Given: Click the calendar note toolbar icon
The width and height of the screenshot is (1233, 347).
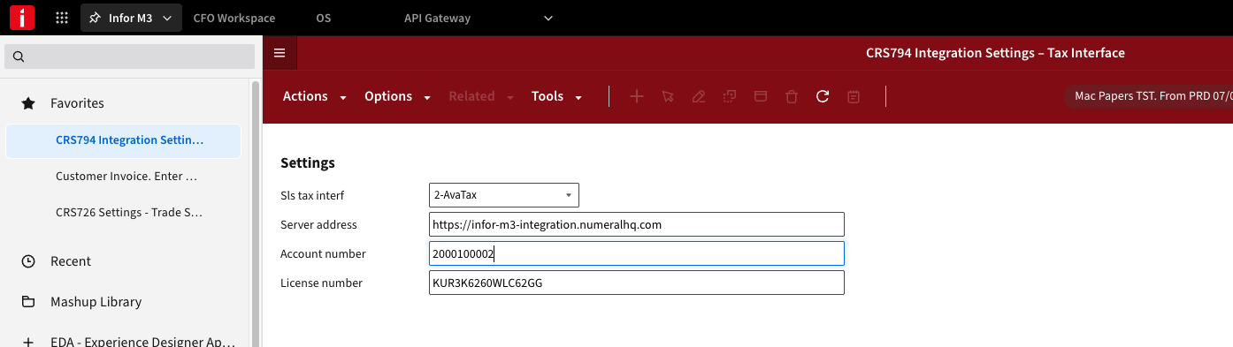Looking at the screenshot, I should pyautogui.click(x=854, y=96).
